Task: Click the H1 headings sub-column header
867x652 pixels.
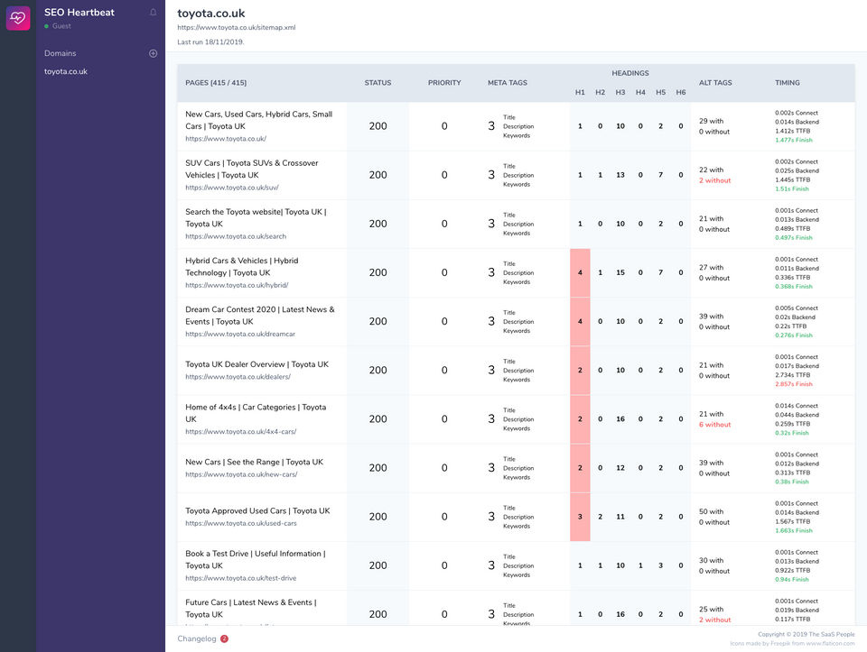Action: (x=580, y=92)
